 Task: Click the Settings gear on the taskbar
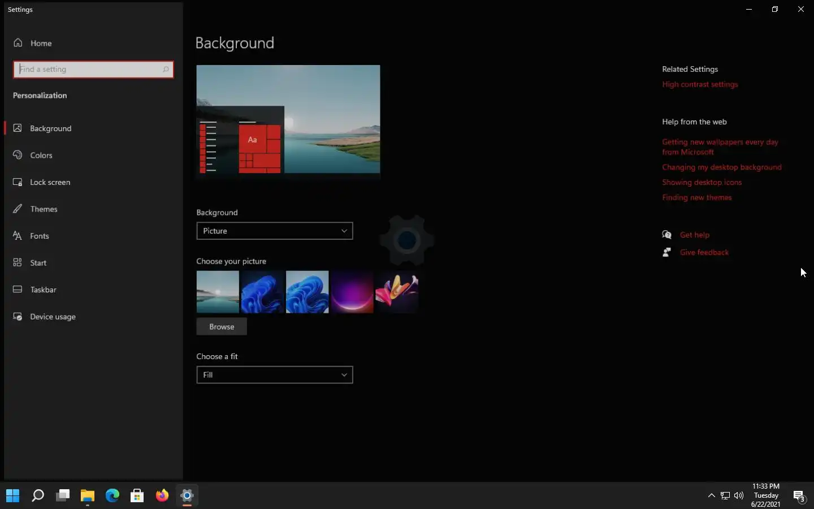[x=187, y=496]
